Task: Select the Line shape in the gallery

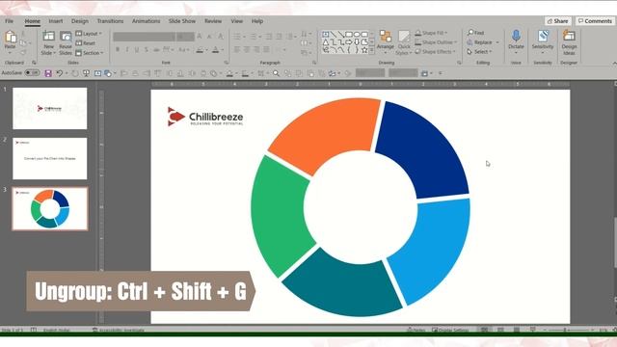Action: pos(334,35)
